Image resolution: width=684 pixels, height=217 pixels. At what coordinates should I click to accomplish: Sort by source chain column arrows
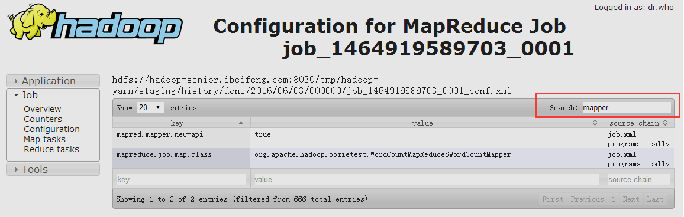tap(665, 123)
